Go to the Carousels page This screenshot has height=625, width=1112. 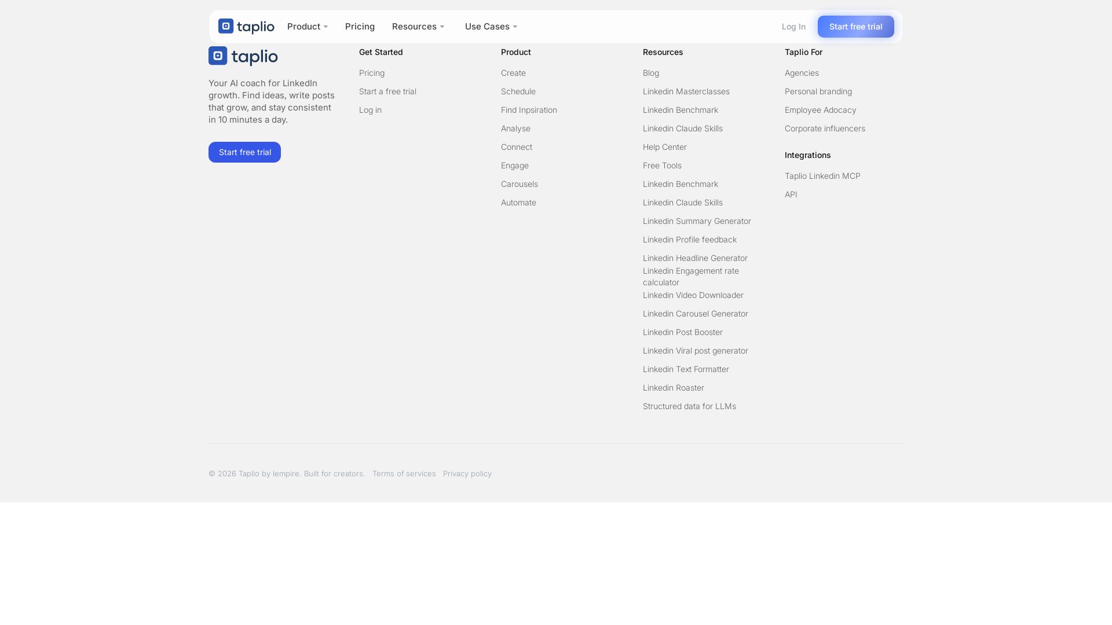pyautogui.click(x=520, y=184)
